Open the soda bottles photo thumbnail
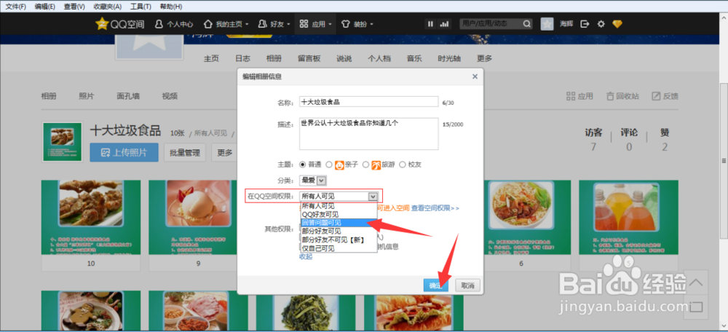This screenshot has width=728, height=332. click(629, 217)
